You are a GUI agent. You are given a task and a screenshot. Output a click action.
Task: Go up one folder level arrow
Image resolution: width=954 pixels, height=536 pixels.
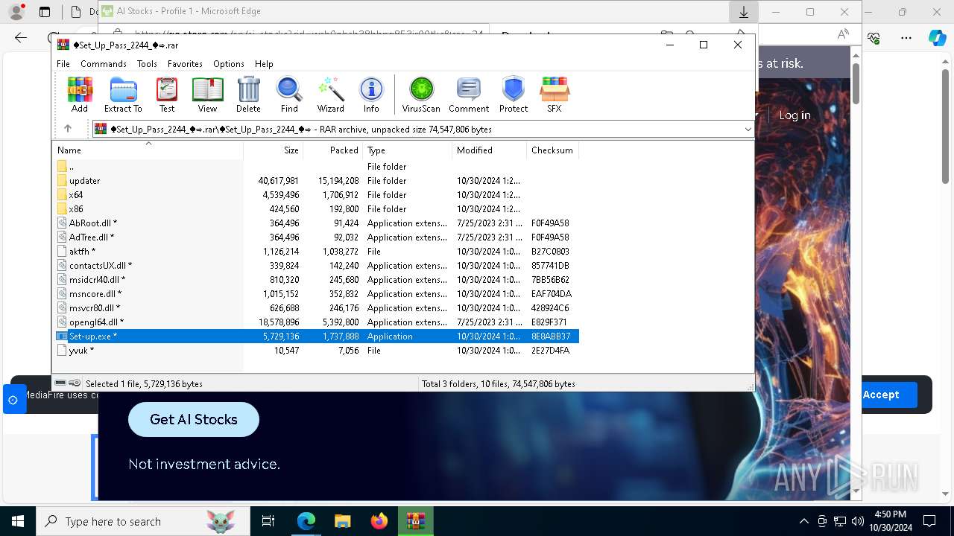68,129
